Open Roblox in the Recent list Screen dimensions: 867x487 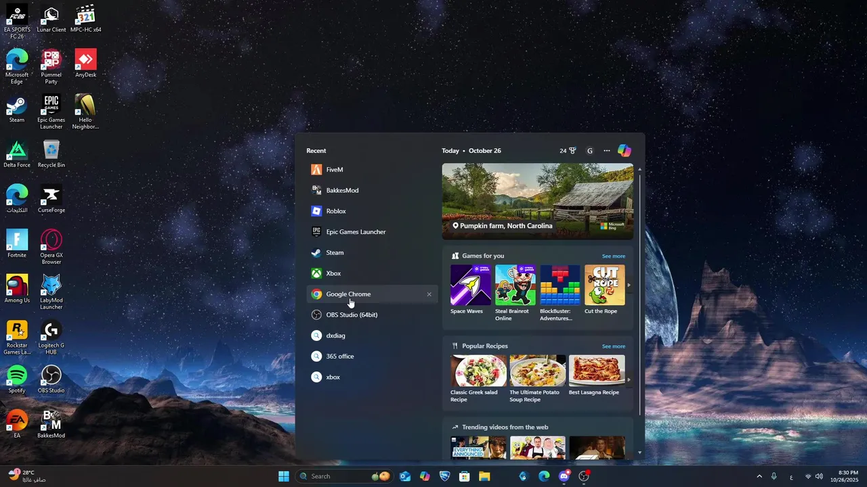coord(372,211)
